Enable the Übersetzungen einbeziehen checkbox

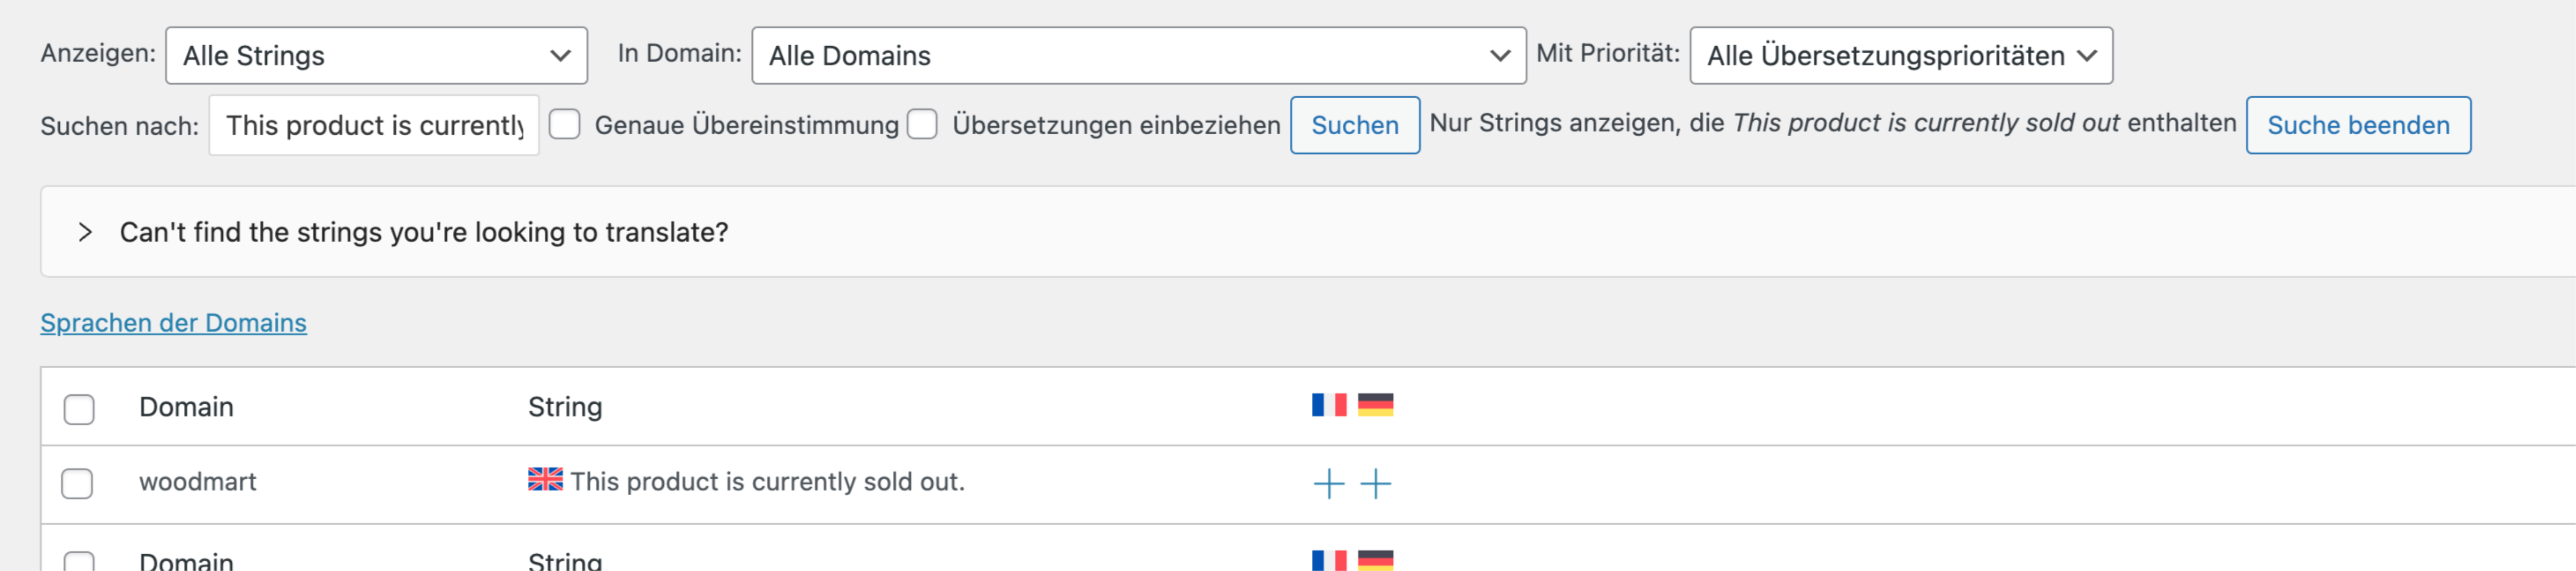pyautogui.click(x=922, y=124)
